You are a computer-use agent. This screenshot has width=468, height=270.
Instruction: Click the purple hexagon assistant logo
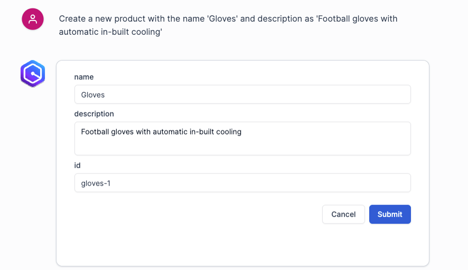(33, 74)
